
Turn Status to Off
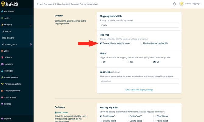(101, 62)
